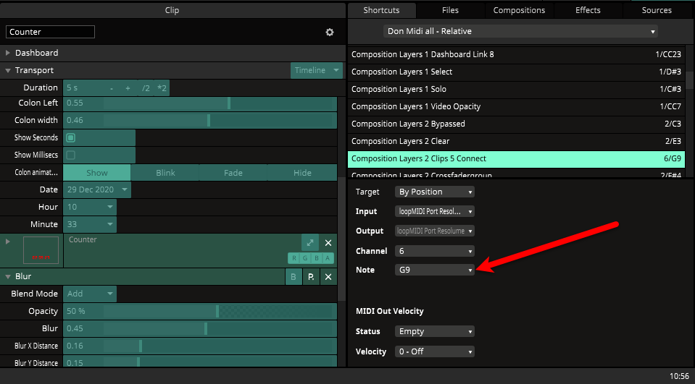Open the Don Midi all - Relative preset dropdown
This screenshot has height=384, width=695.
point(520,31)
